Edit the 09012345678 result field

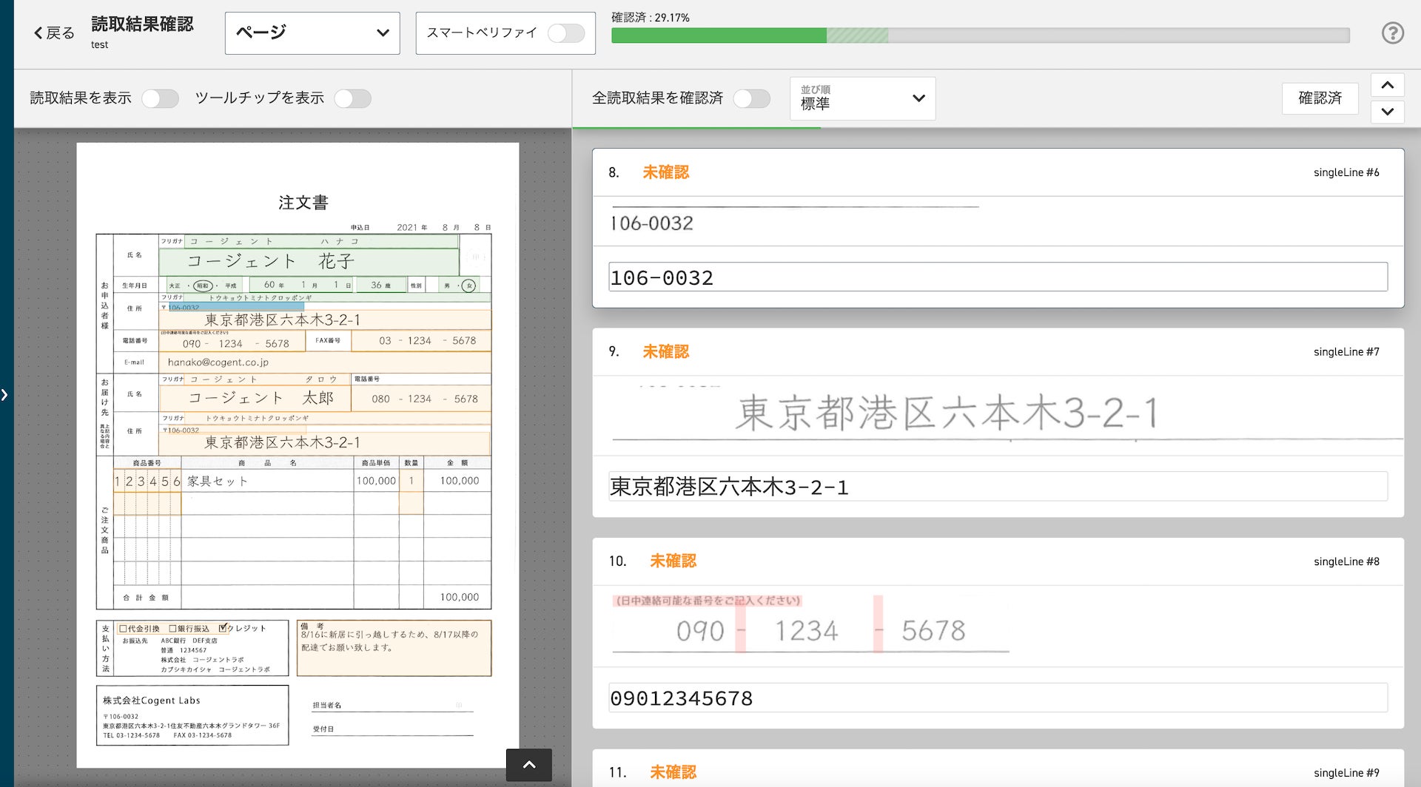pos(998,698)
